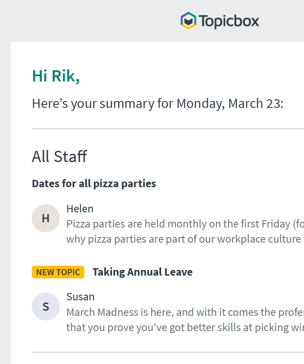
Task: Click sender name Helen
Action: coord(80,209)
